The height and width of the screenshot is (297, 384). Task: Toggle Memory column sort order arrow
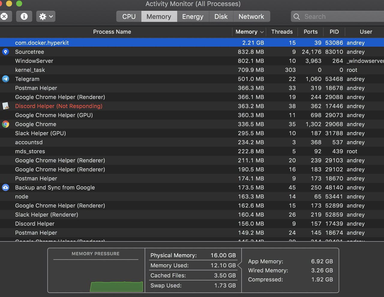(x=262, y=32)
